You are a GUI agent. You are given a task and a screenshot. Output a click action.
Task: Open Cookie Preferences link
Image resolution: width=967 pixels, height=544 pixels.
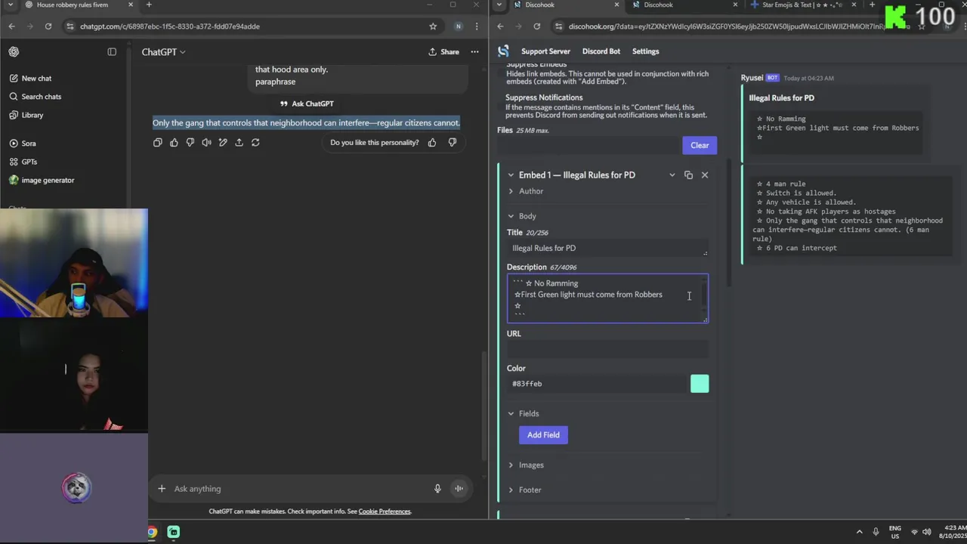(x=385, y=512)
